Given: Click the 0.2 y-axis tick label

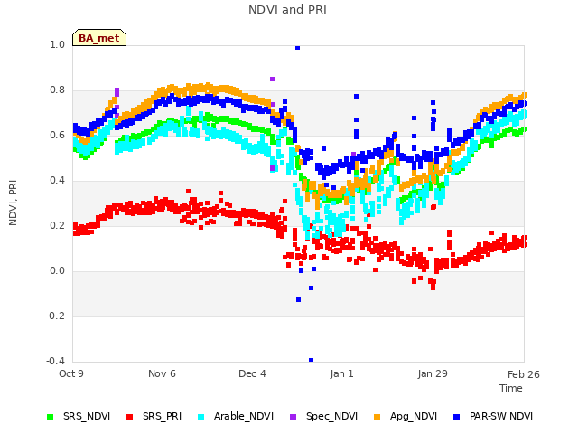Looking at the screenshot, I should click(57, 225).
